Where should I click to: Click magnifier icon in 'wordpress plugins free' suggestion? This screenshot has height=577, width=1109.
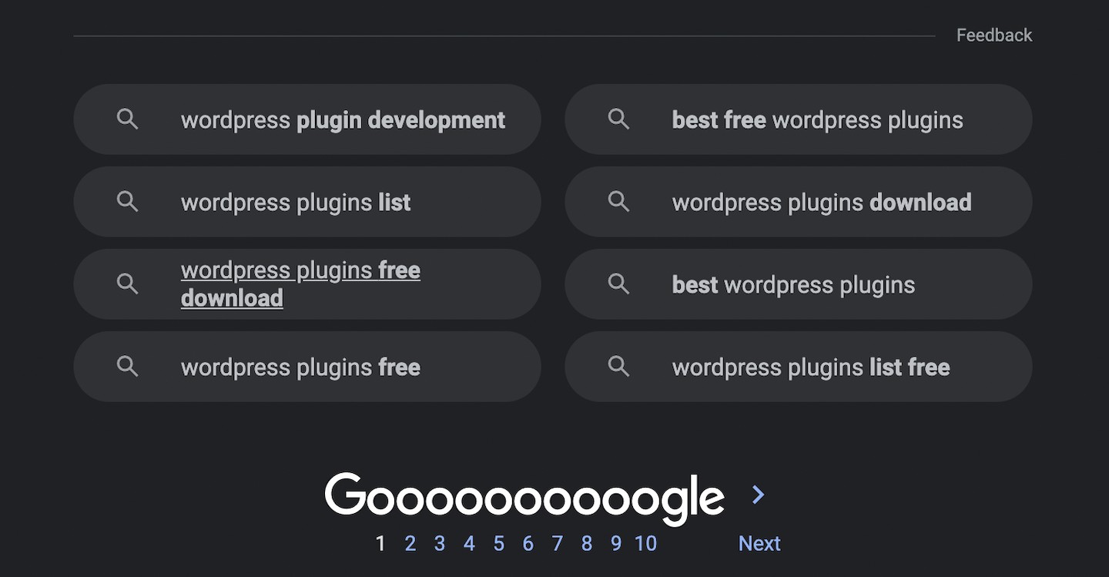127,367
